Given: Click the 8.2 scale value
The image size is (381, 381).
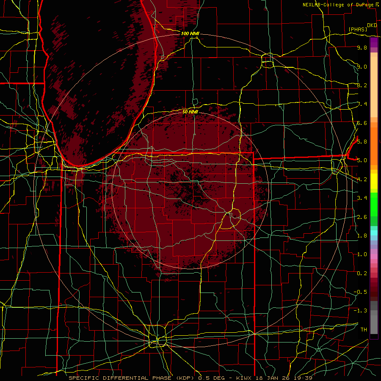Looking at the screenshot, I should click(362, 85).
